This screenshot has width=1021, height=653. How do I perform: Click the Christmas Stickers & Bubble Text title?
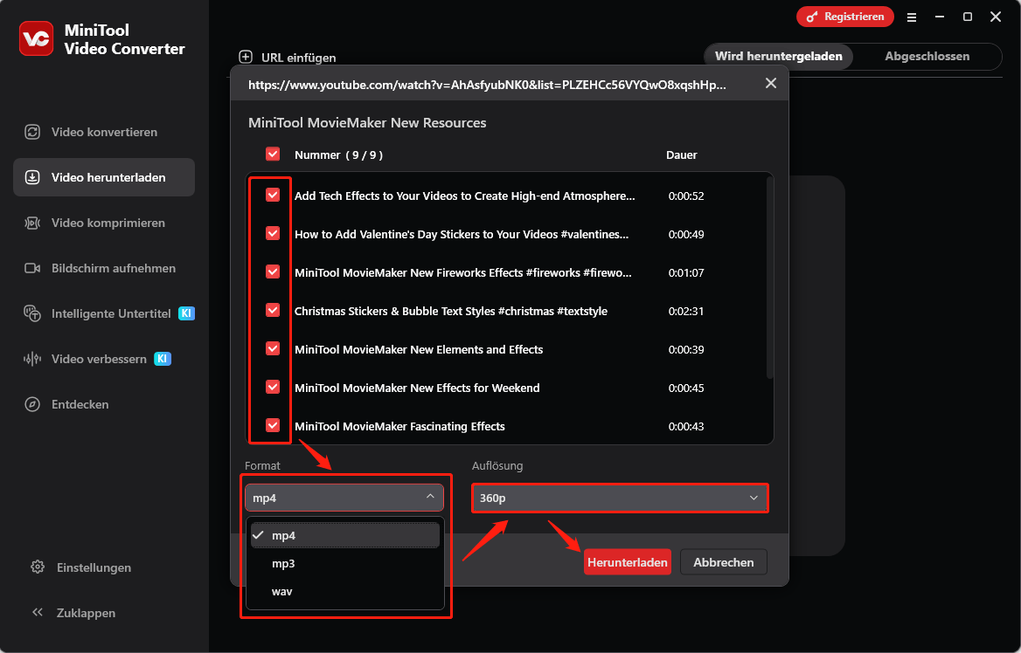pos(450,311)
